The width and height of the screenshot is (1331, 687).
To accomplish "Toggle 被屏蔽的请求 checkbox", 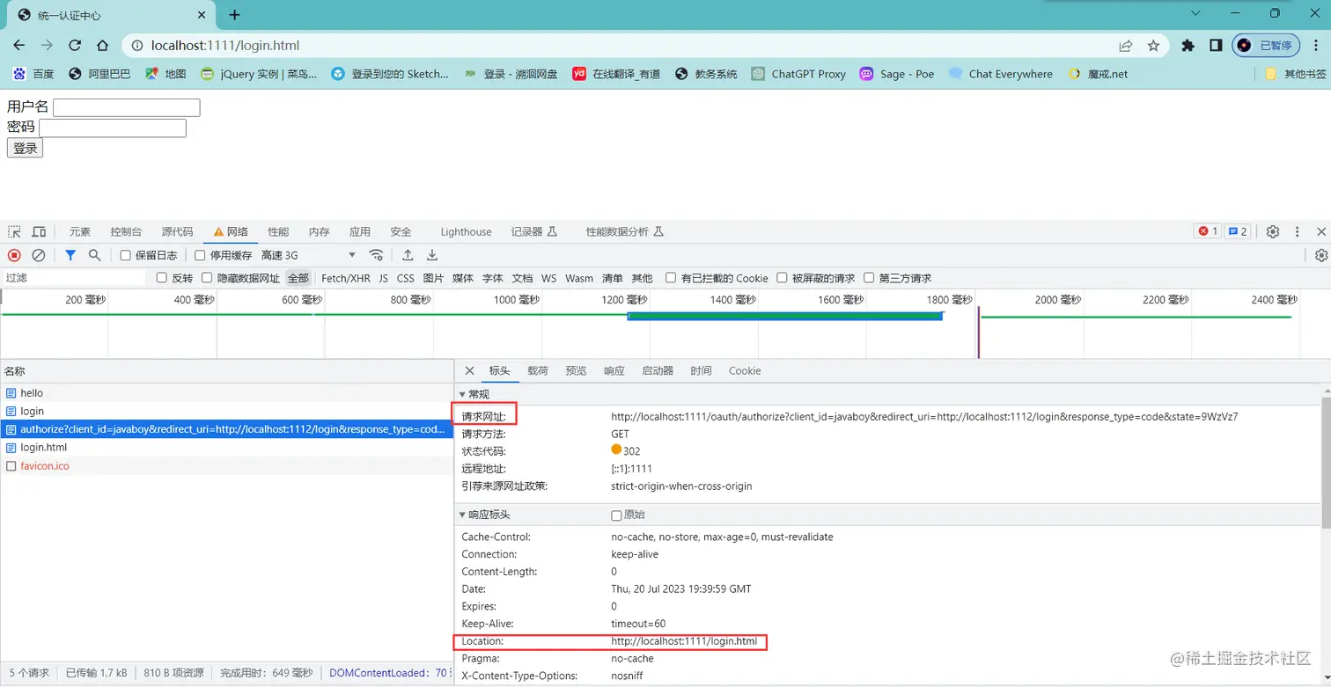I will click(x=782, y=278).
